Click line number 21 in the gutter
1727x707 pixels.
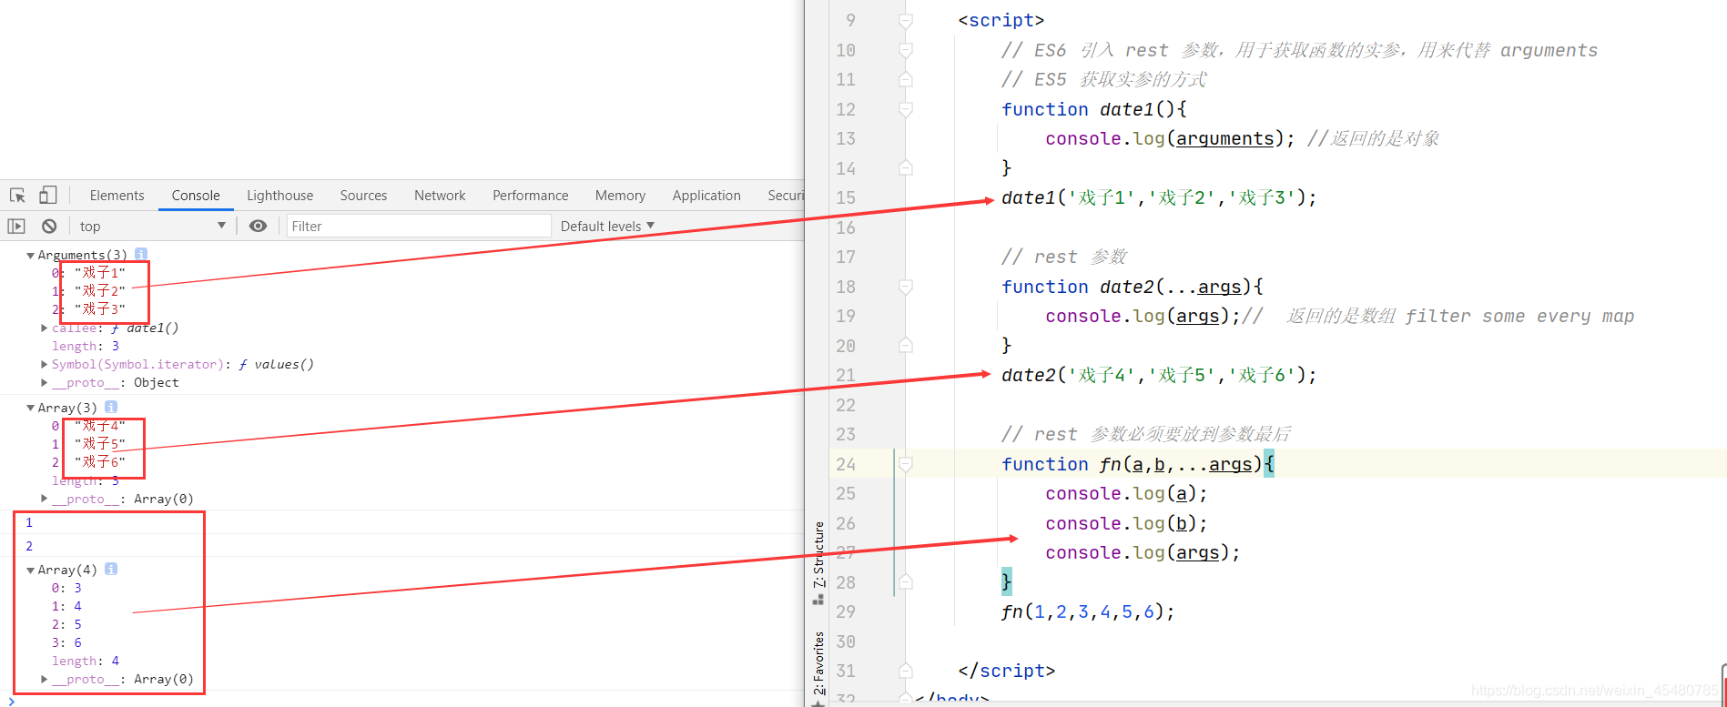click(846, 375)
